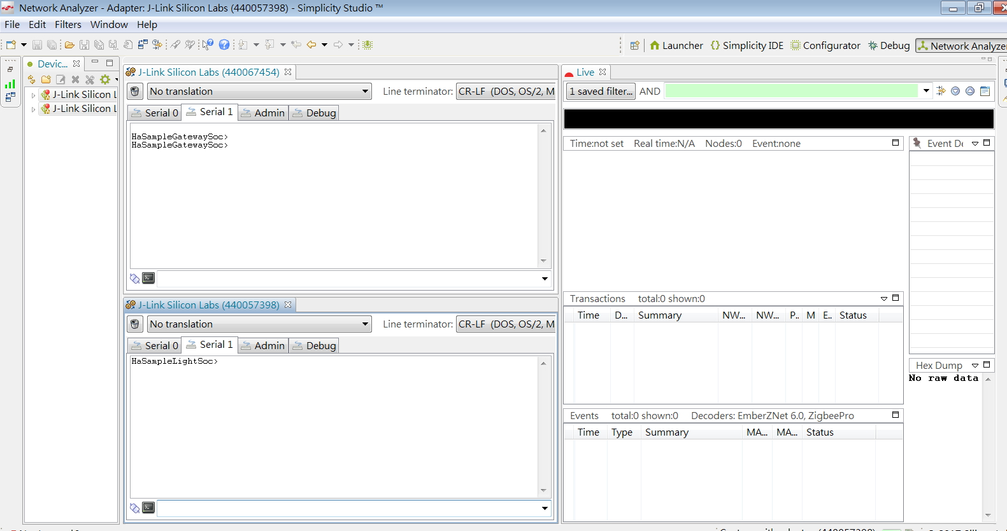
Task: Click the yellow Back arrow in the toolbar
Action: click(311, 45)
